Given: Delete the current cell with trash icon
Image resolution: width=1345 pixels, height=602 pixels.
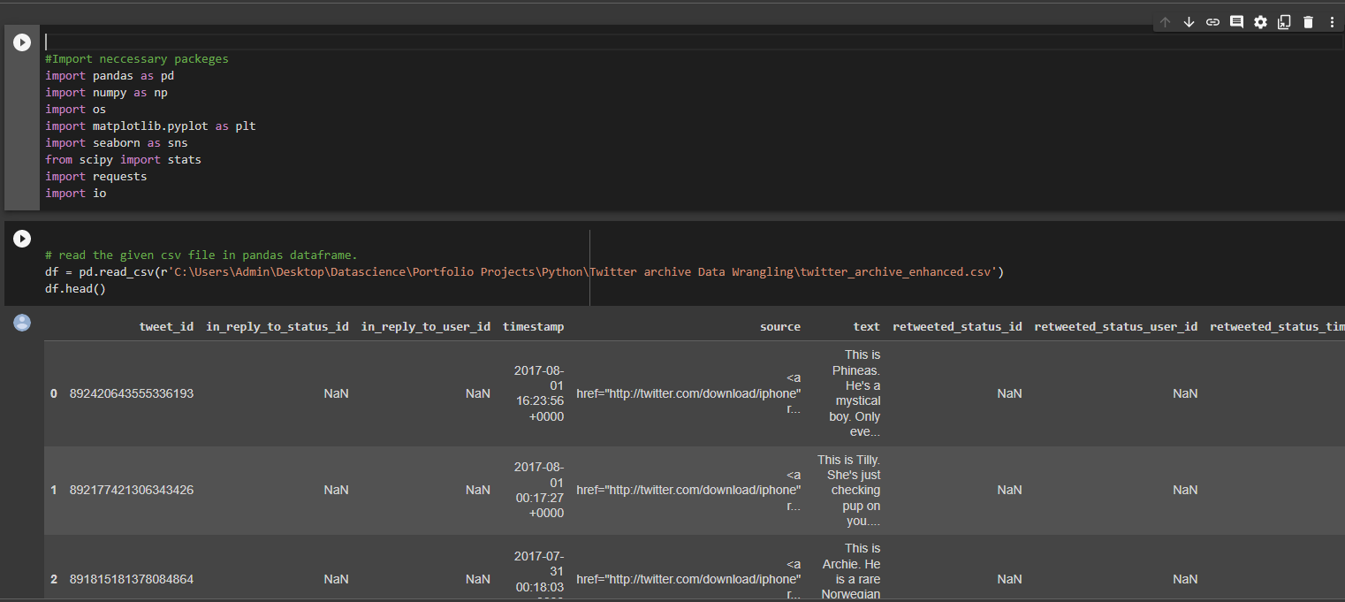Looking at the screenshot, I should pyautogui.click(x=1308, y=21).
